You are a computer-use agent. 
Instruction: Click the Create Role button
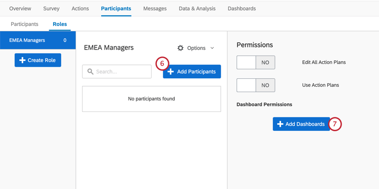[38, 60]
